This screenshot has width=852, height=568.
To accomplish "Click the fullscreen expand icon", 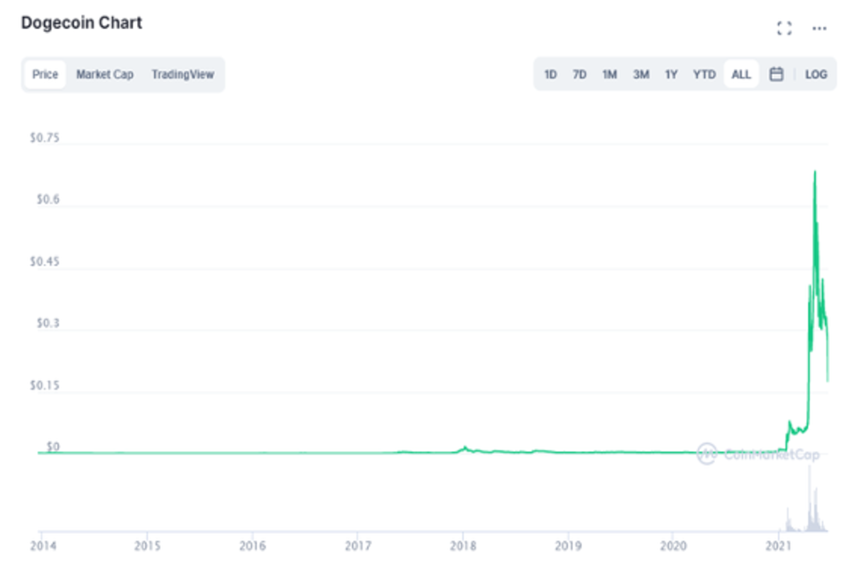I will pyautogui.click(x=784, y=28).
